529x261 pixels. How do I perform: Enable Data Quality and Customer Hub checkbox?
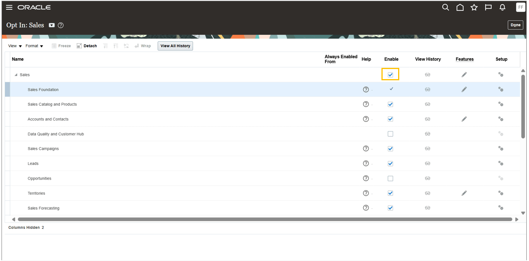[390, 134]
